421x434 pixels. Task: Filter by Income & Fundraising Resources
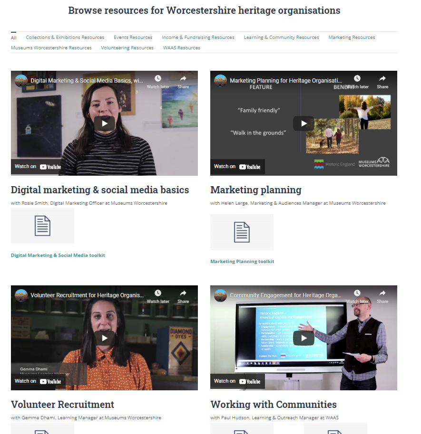click(198, 38)
